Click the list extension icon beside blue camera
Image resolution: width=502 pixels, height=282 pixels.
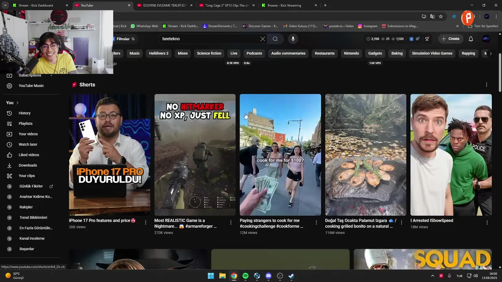418,39
